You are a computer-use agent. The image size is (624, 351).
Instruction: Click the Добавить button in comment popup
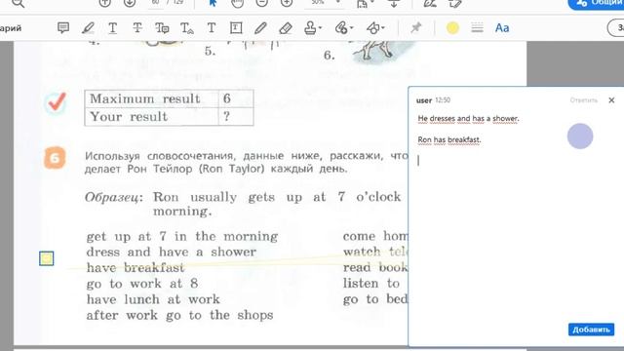pos(591,330)
